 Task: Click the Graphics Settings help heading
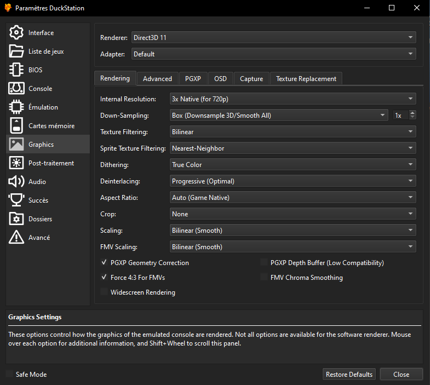click(x=35, y=317)
